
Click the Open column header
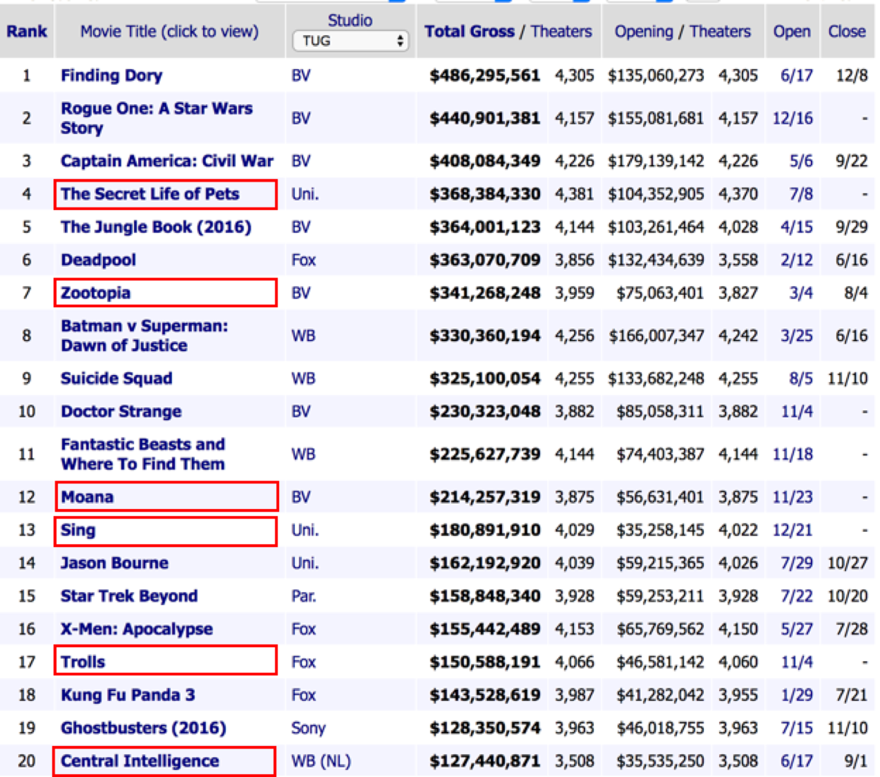(792, 31)
